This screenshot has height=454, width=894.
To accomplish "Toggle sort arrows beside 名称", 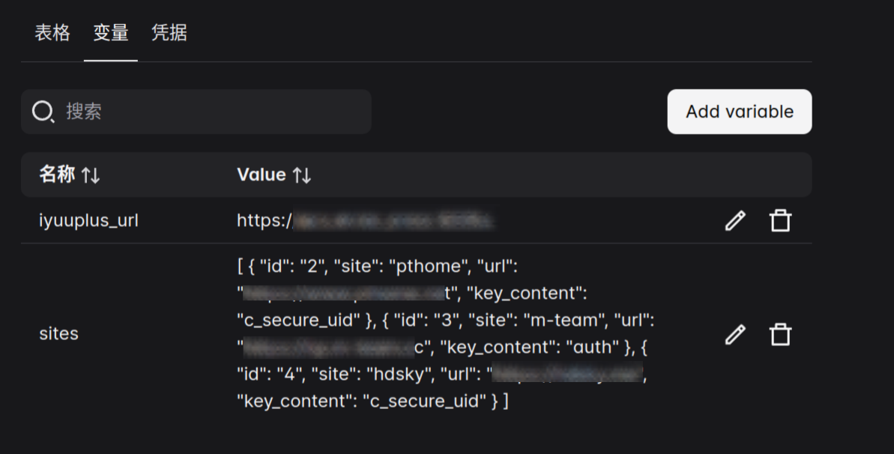I will tap(91, 175).
